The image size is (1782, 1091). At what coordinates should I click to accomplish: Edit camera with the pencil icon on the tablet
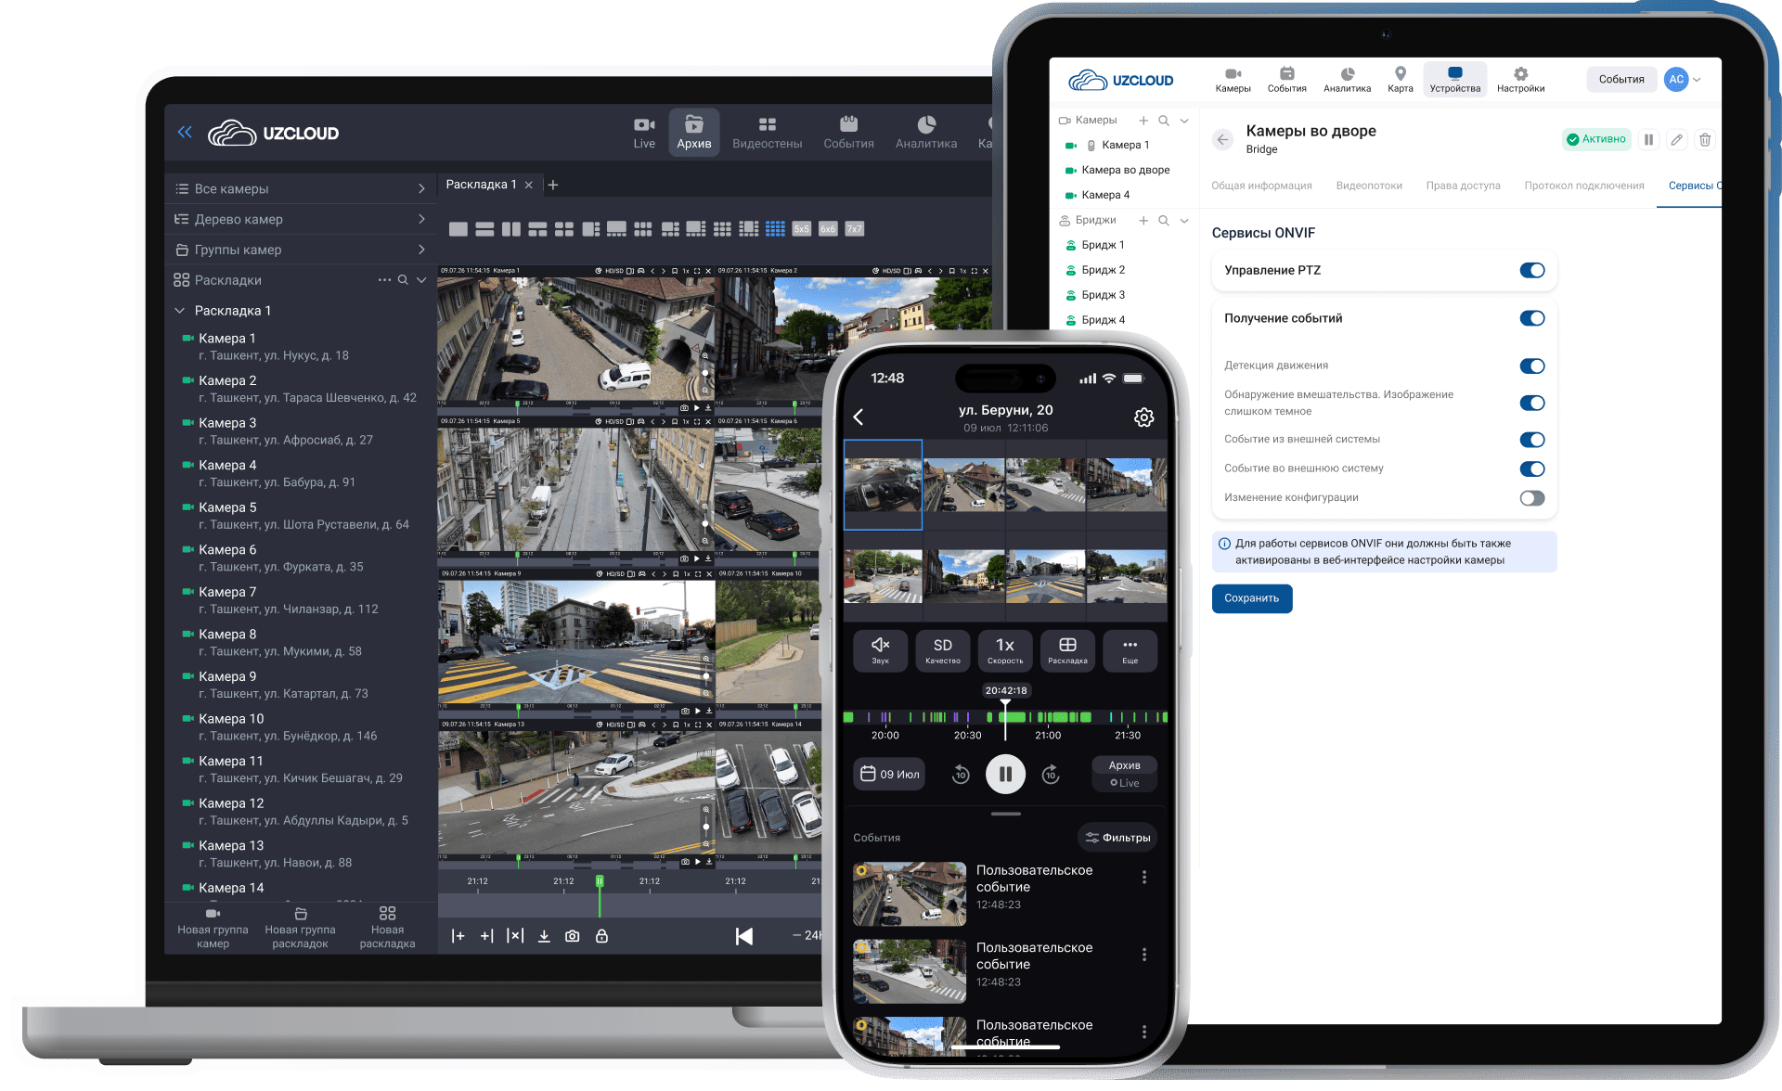[1676, 139]
